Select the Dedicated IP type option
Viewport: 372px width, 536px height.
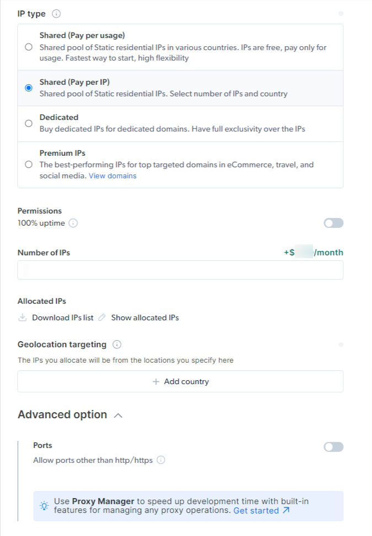pos(29,123)
